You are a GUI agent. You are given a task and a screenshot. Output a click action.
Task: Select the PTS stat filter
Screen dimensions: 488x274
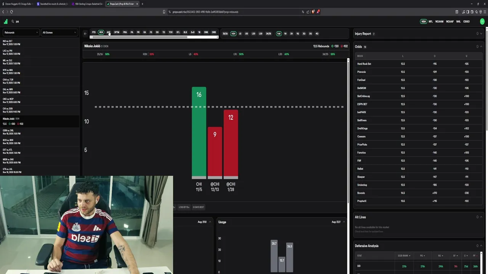(x=94, y=32)
